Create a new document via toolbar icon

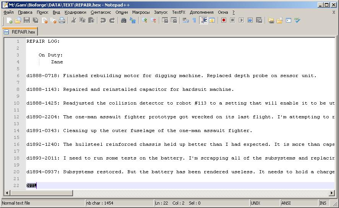pos(9,21)
